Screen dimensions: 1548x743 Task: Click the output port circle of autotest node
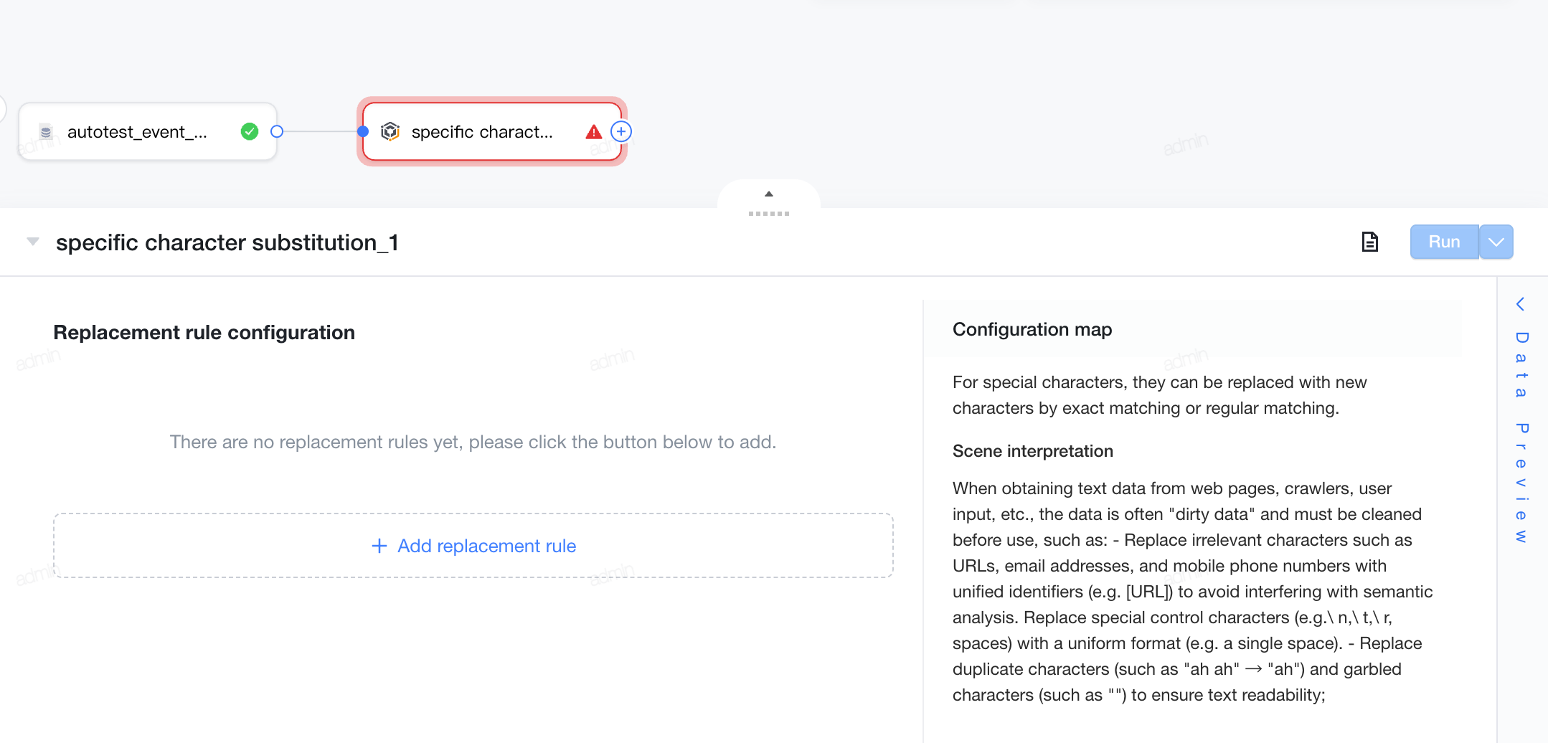[277, 131]
